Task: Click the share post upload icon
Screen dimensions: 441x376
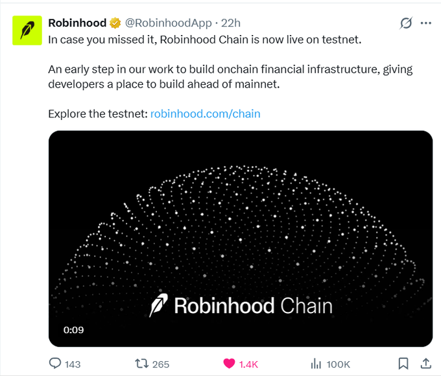Action: (426, 363)
